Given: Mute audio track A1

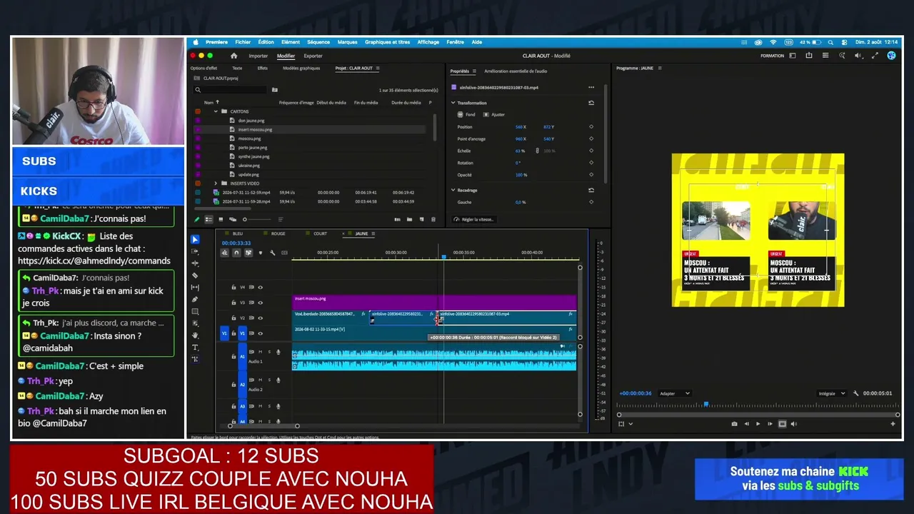Looking at the screenshot, I should point(260,351).
